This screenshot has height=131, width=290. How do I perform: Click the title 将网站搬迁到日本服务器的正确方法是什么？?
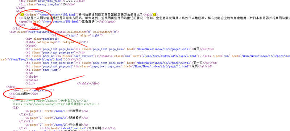(111, 14)
